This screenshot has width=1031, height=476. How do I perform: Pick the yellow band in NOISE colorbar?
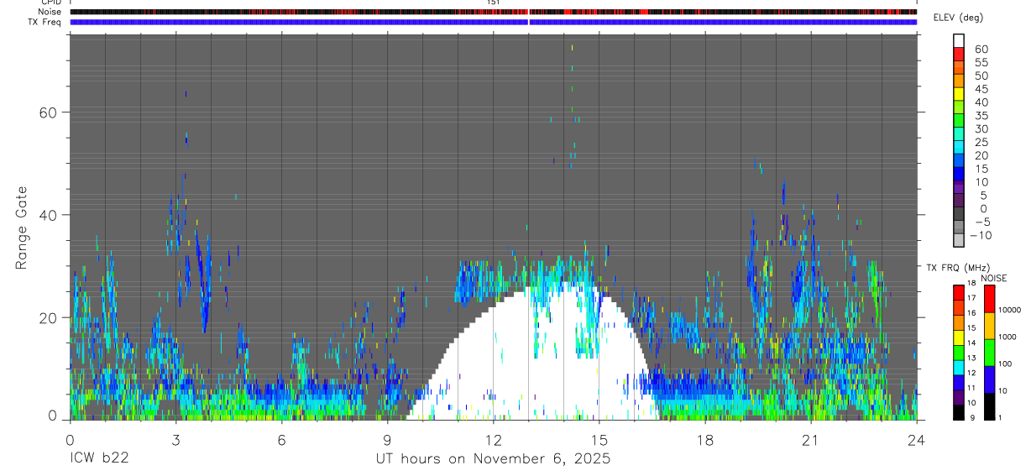(988, 326)
